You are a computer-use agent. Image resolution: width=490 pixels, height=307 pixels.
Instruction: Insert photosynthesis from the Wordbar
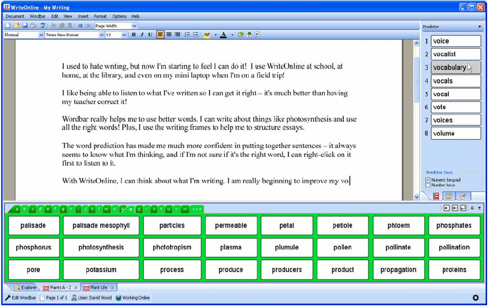(101, 247)
